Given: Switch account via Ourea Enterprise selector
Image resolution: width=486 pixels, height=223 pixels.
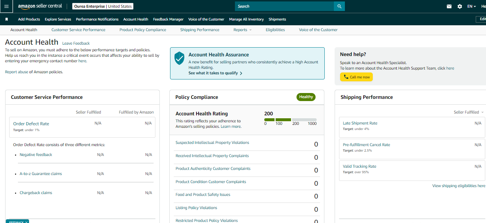Looking at the screenshot, I should pyautogui.click(x=103, y=6).
